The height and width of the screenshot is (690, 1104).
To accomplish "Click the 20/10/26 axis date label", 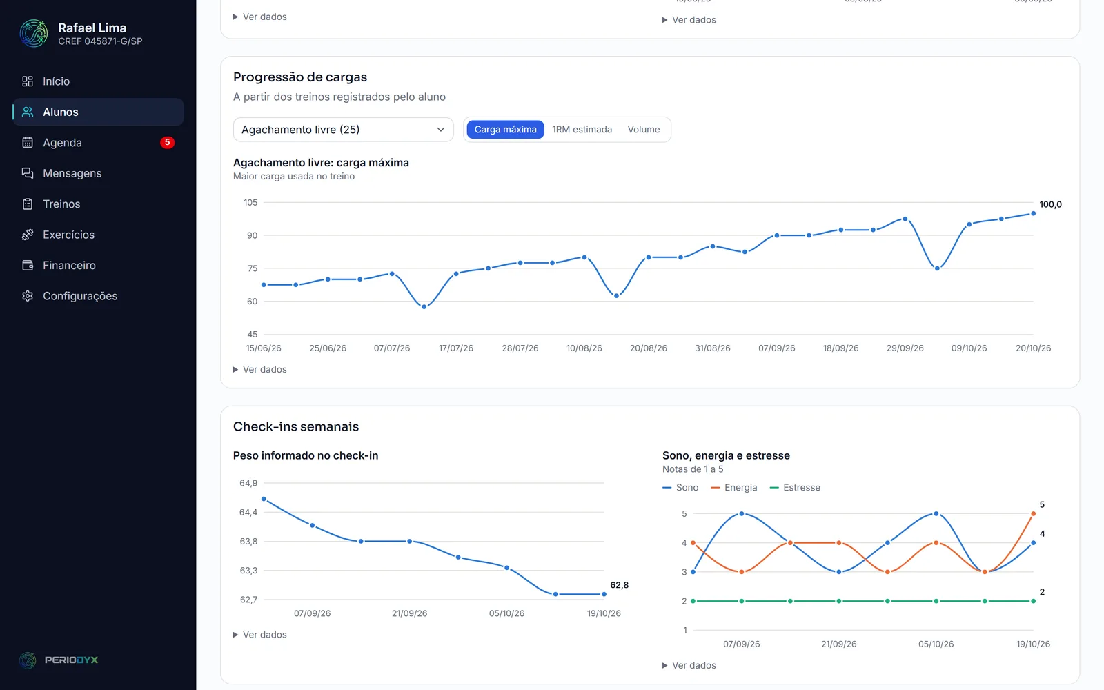I will point(1033,348).
